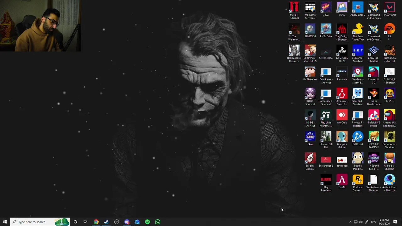Open the TikTok LIVE Studio icon
Screen dimensions: 402x226
(x=373, y=118)
